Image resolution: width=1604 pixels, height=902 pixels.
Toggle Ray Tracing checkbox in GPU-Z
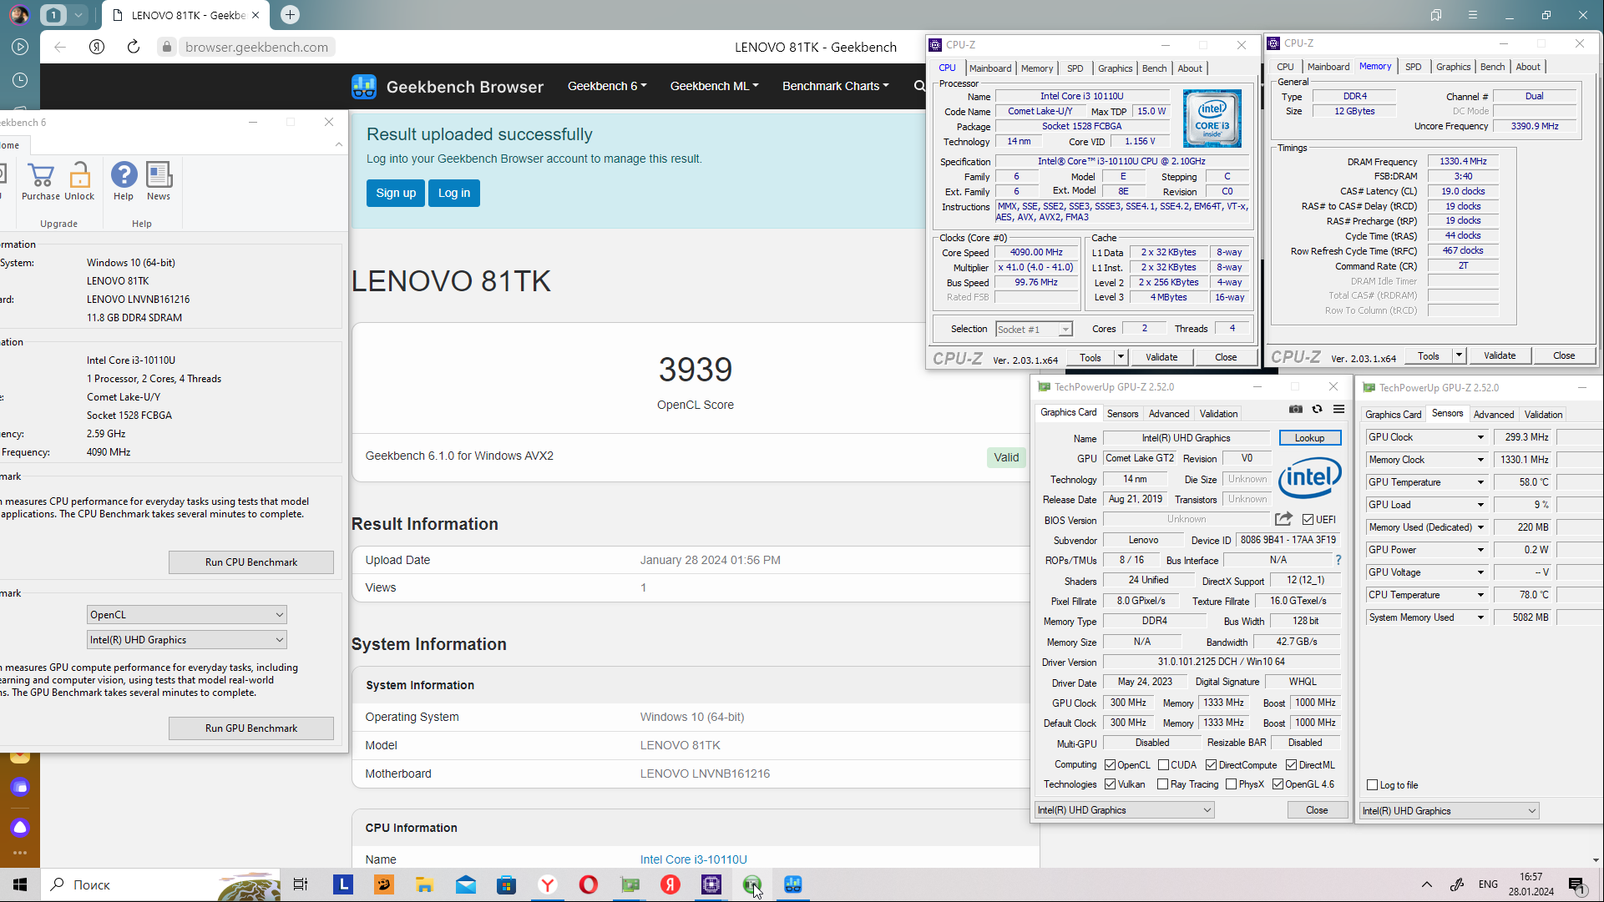click(1163, 784)
